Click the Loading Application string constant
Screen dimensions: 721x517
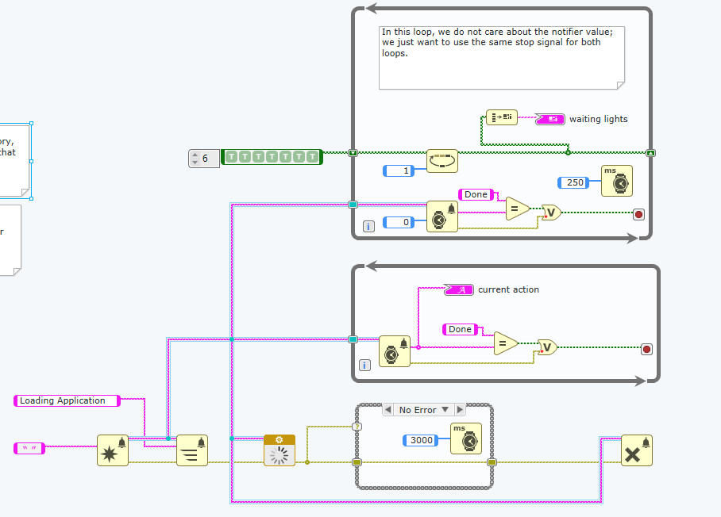(67, 400)
